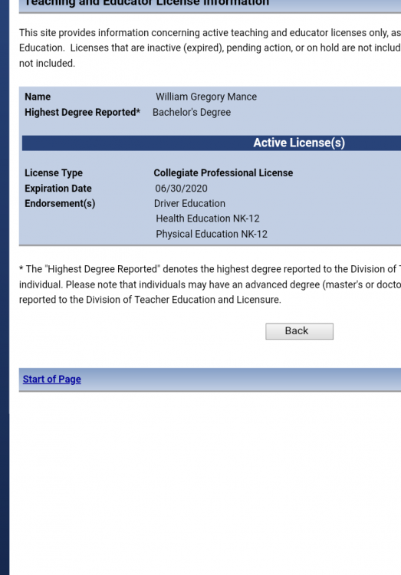The image size is (401, 575).
Task: Click the Bachelor's Degree value
Action: [192, 112]
